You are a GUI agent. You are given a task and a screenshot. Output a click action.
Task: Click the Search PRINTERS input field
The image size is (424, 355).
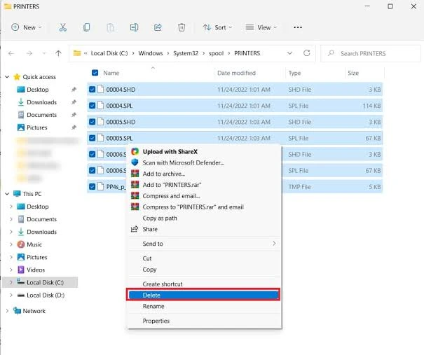(x=371, y=53)
